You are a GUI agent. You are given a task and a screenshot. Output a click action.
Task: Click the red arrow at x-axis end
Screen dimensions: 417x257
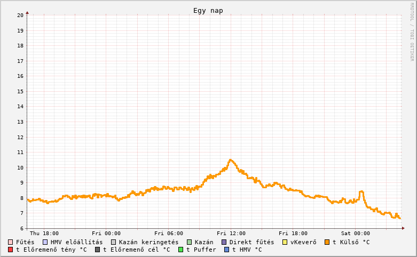point(403,228)
